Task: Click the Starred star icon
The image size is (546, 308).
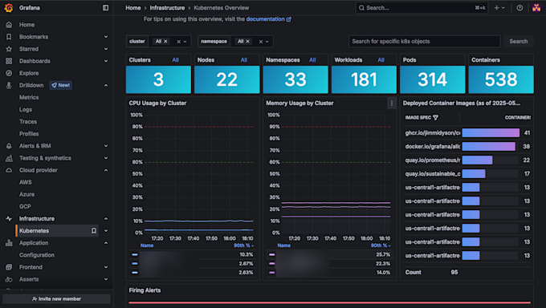Action: (x=9, y=49)
